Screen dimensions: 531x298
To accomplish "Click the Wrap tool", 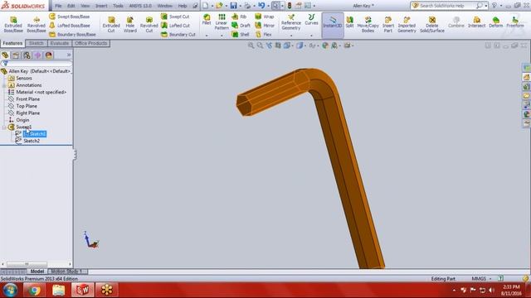I will (x=265, y=17).
